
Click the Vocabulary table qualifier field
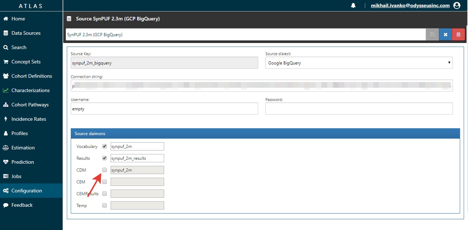click(x=137, y=146)
